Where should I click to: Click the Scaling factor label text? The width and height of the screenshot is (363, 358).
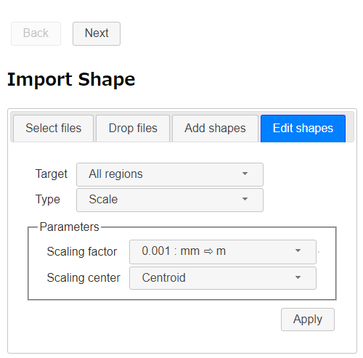[x=82, y=251]
